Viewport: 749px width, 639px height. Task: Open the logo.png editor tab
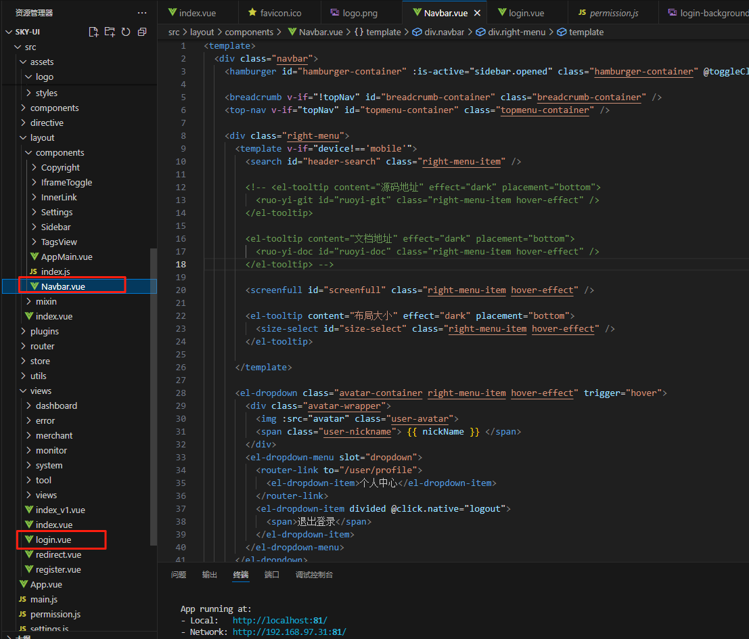355,13
